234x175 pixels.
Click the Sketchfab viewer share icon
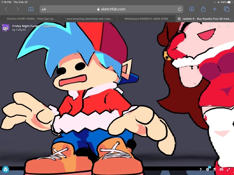[x=219, y=27]
